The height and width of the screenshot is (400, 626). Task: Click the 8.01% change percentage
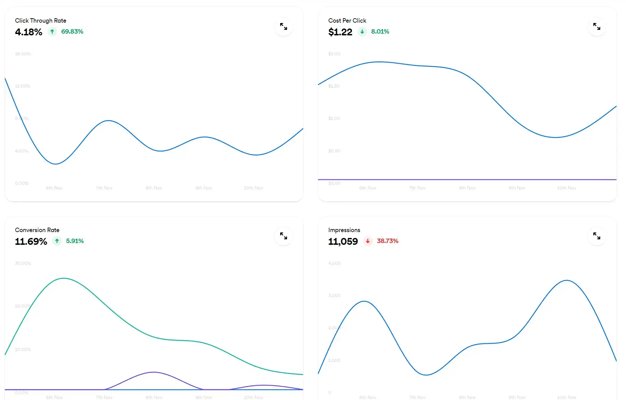coord(380,32)
